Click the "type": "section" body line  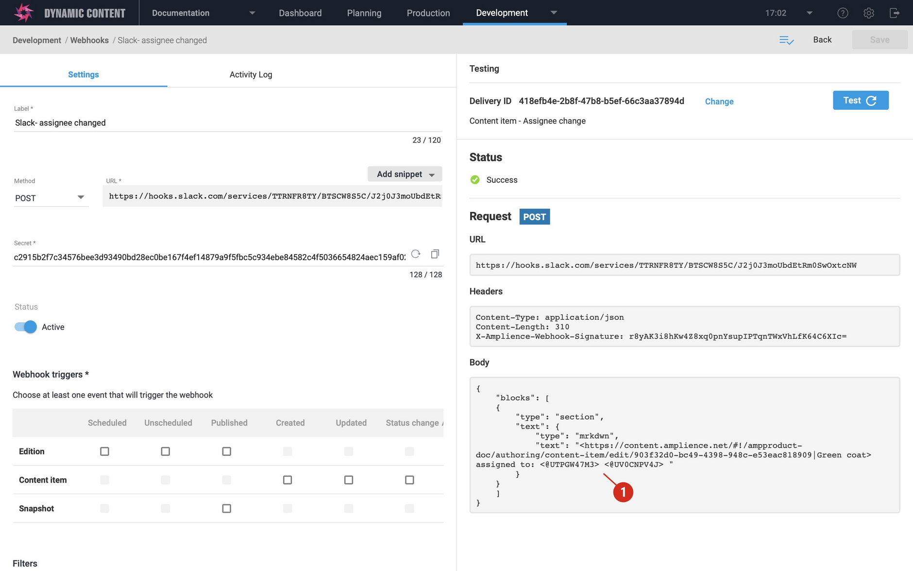(559, 417)
